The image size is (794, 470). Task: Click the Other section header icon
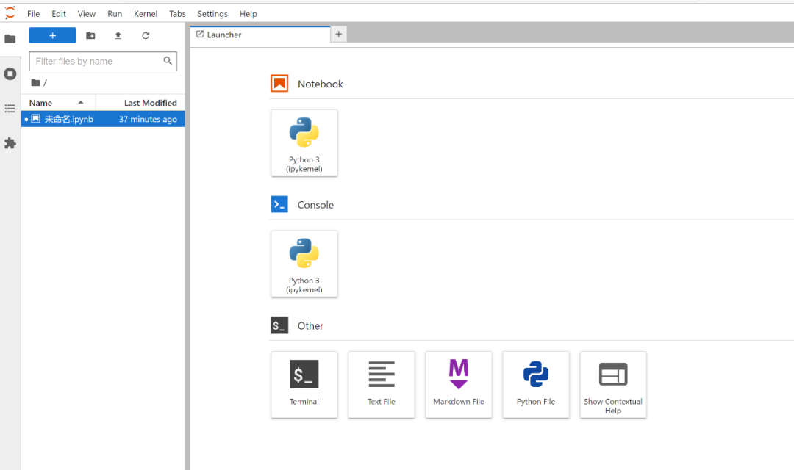pos(279,325)
